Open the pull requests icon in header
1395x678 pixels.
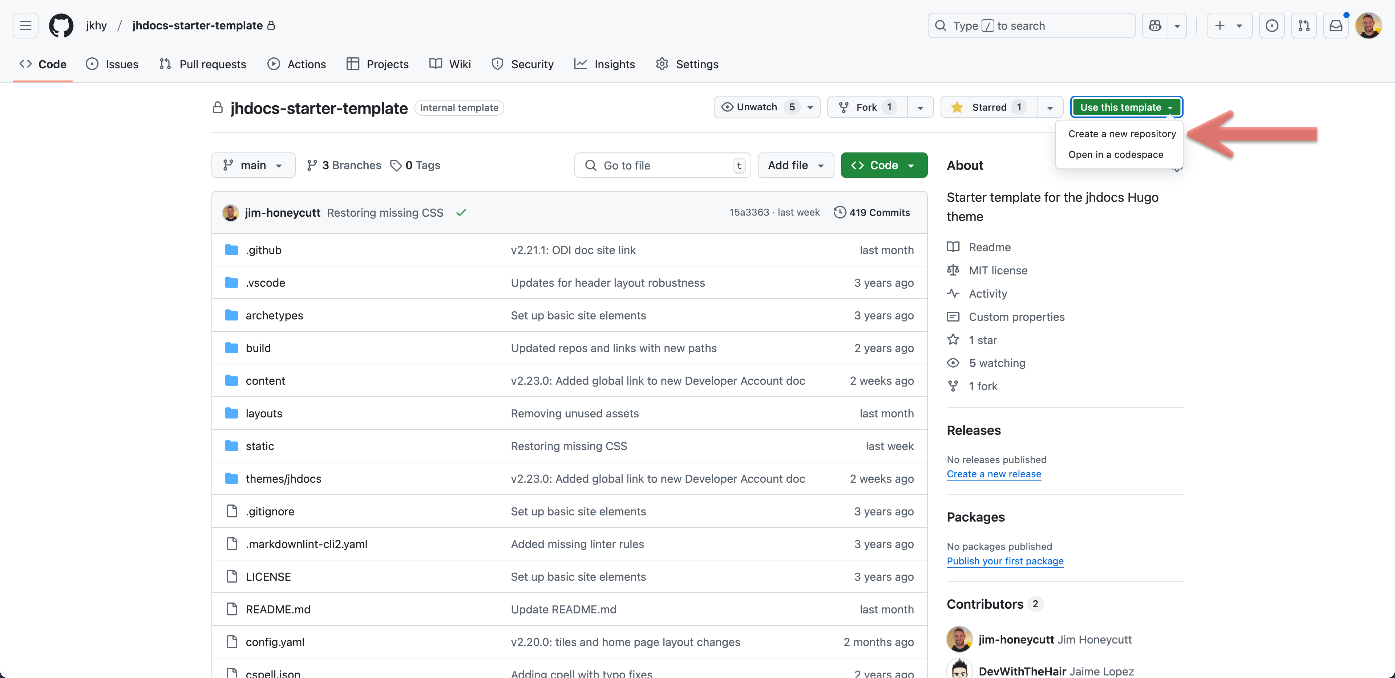tap(1303, 25)
